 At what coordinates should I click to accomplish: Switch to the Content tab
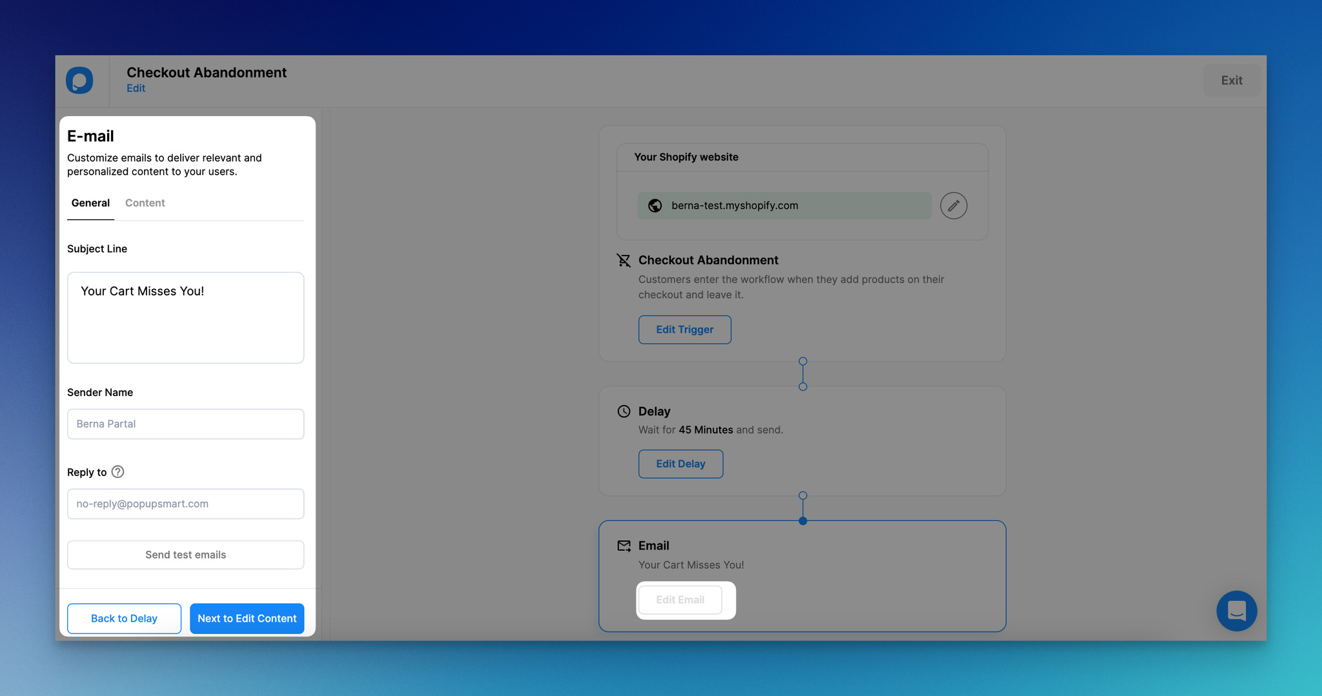tap(145, 203)
